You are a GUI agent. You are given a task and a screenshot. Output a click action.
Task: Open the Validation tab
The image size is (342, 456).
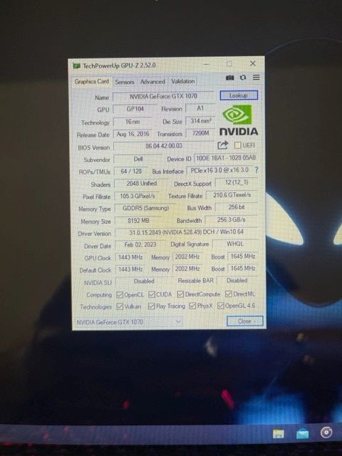coord(183,81)
